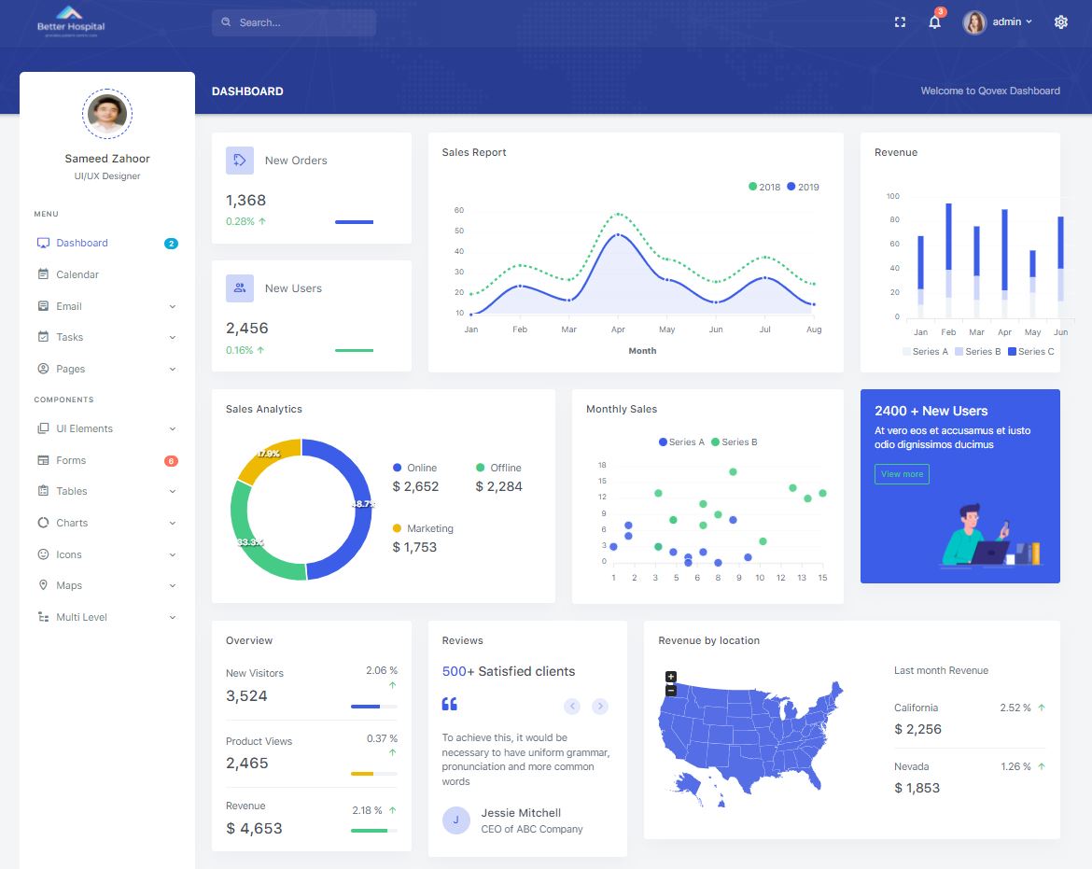Toggle Series C in the Revenue chart legend
Viewport: 1092px width, 869px height.
coord(1030,352)
